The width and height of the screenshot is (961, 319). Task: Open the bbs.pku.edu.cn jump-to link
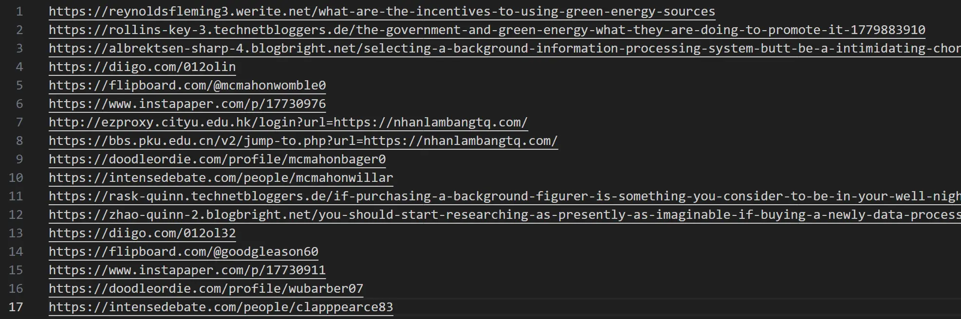click(x=303, y=141)
